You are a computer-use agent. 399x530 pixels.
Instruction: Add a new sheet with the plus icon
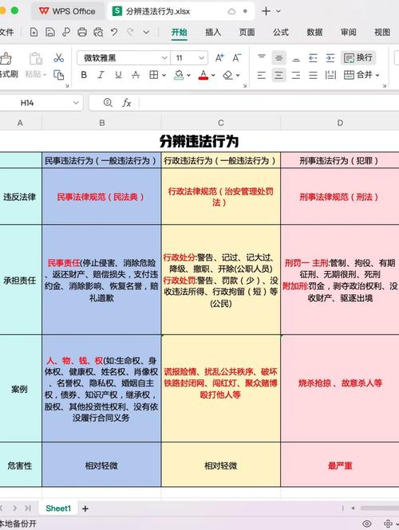click(x=85, y=508)
